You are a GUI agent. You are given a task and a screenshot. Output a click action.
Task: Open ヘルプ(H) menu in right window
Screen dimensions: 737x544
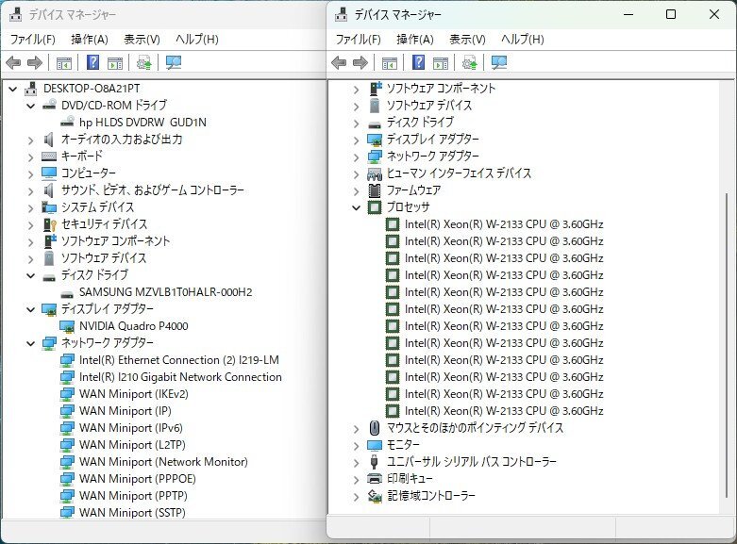click(522, 40)
